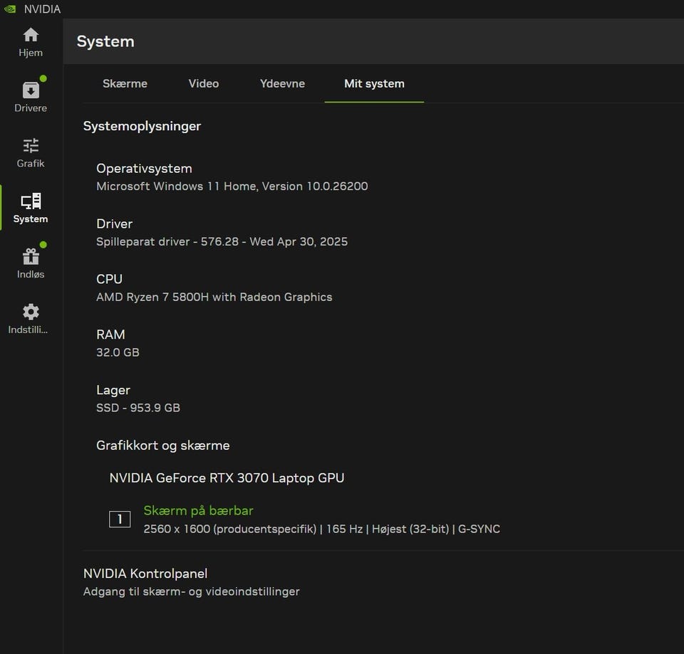Click the System sidebar icon
This screenshot has width=684, height=654.
pos(31,202)
